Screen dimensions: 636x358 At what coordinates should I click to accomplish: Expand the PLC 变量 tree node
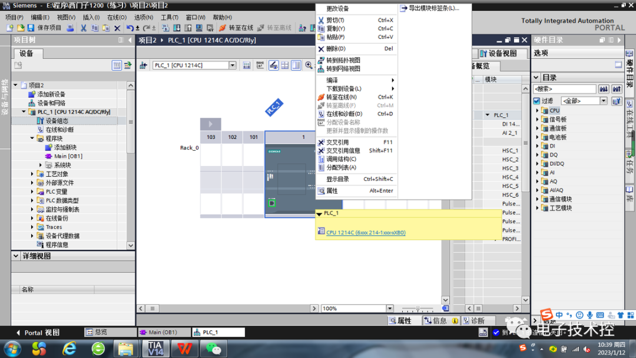coord(32,191)
